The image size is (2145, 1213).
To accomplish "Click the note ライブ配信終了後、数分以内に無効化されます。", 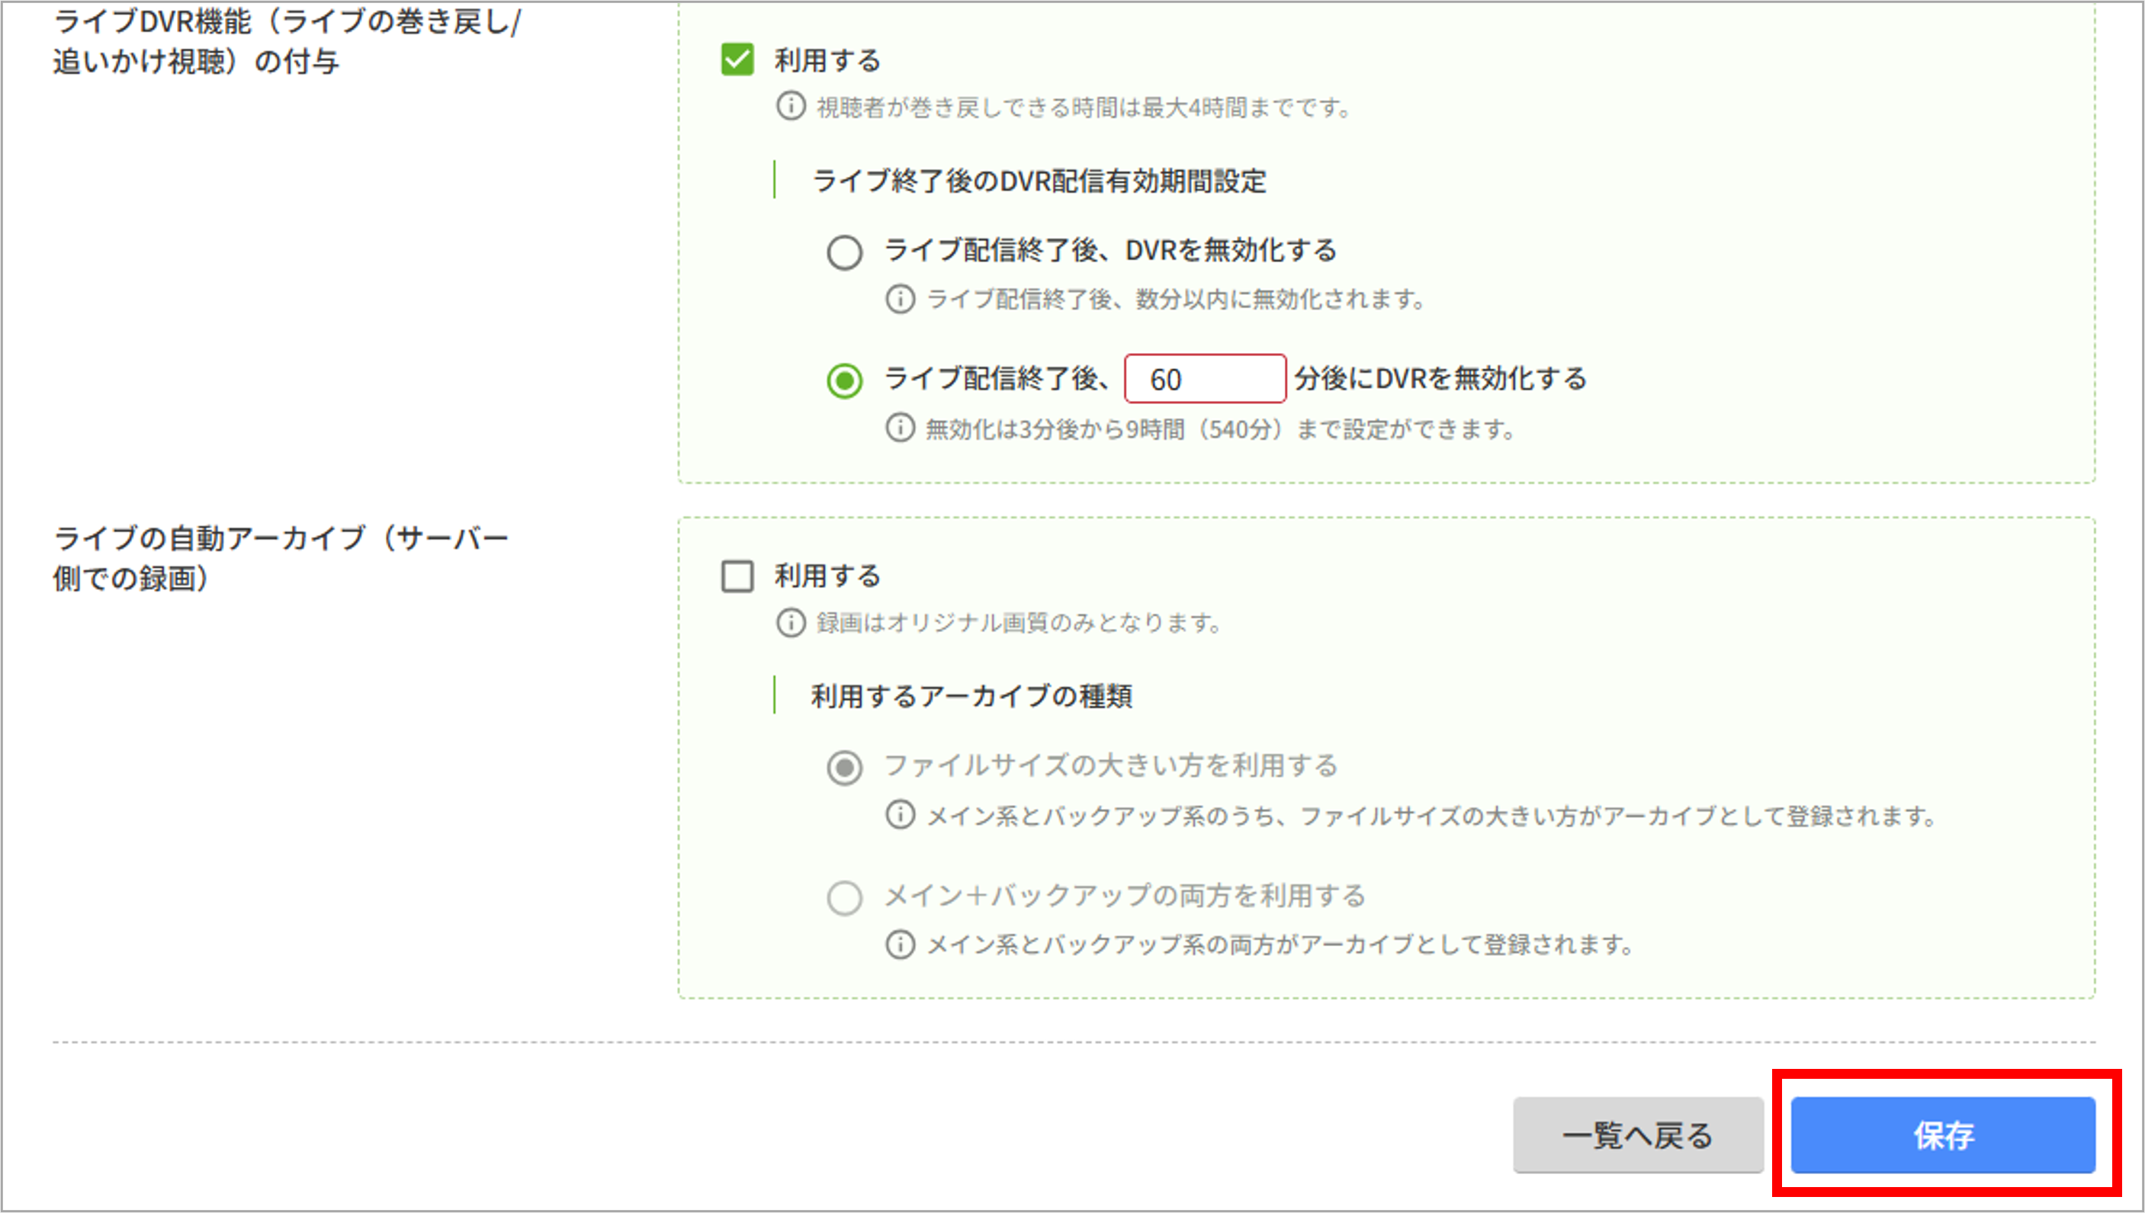I will [x=1177, y=299].
